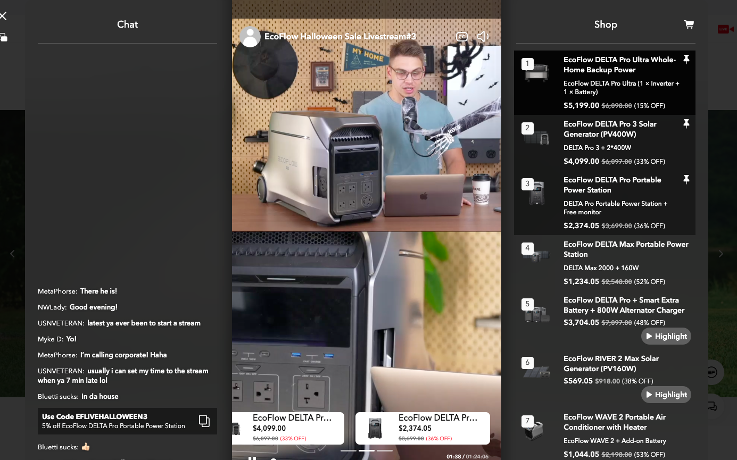Click the pin icon on DELTA Pro Portable Power Station
737x460 pixels.
(x=686, y=180)
